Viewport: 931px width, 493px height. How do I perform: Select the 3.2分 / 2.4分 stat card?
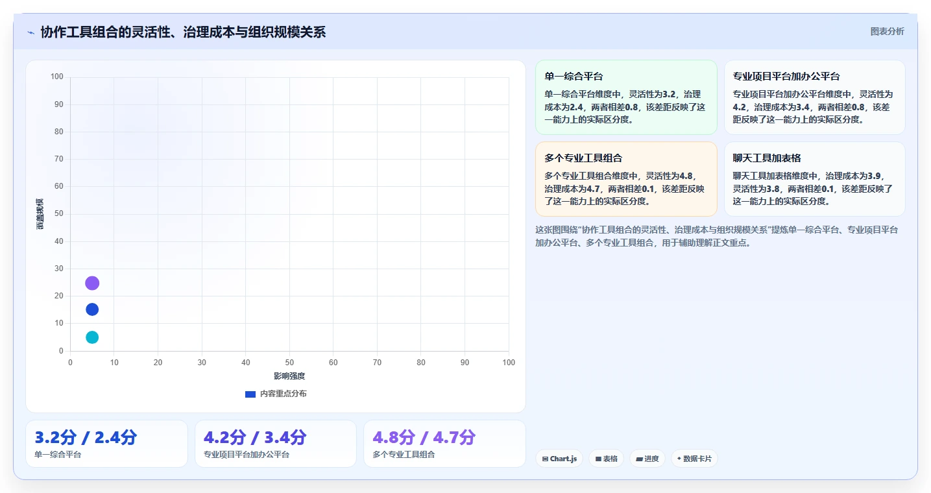click(x=107, y=444)
